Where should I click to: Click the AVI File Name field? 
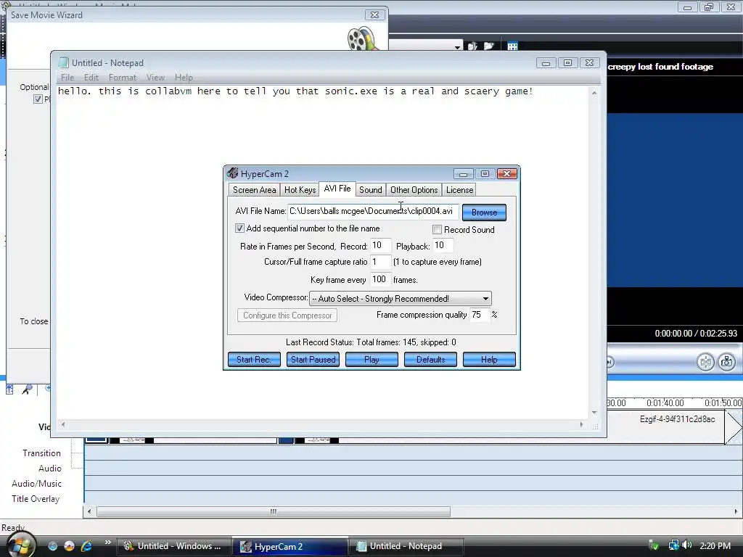(x=373, y=211)
